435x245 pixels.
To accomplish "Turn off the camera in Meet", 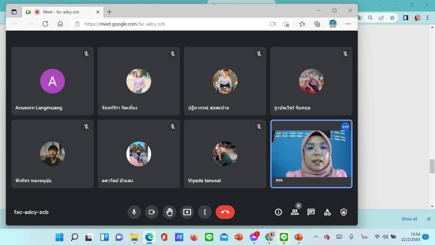I will point(151,212).
